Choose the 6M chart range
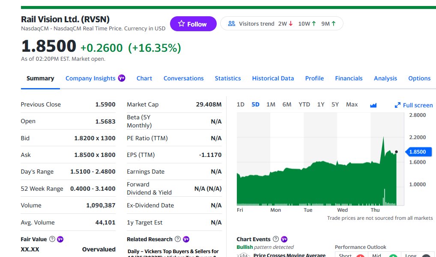436x257 pixels. point(287,104)
